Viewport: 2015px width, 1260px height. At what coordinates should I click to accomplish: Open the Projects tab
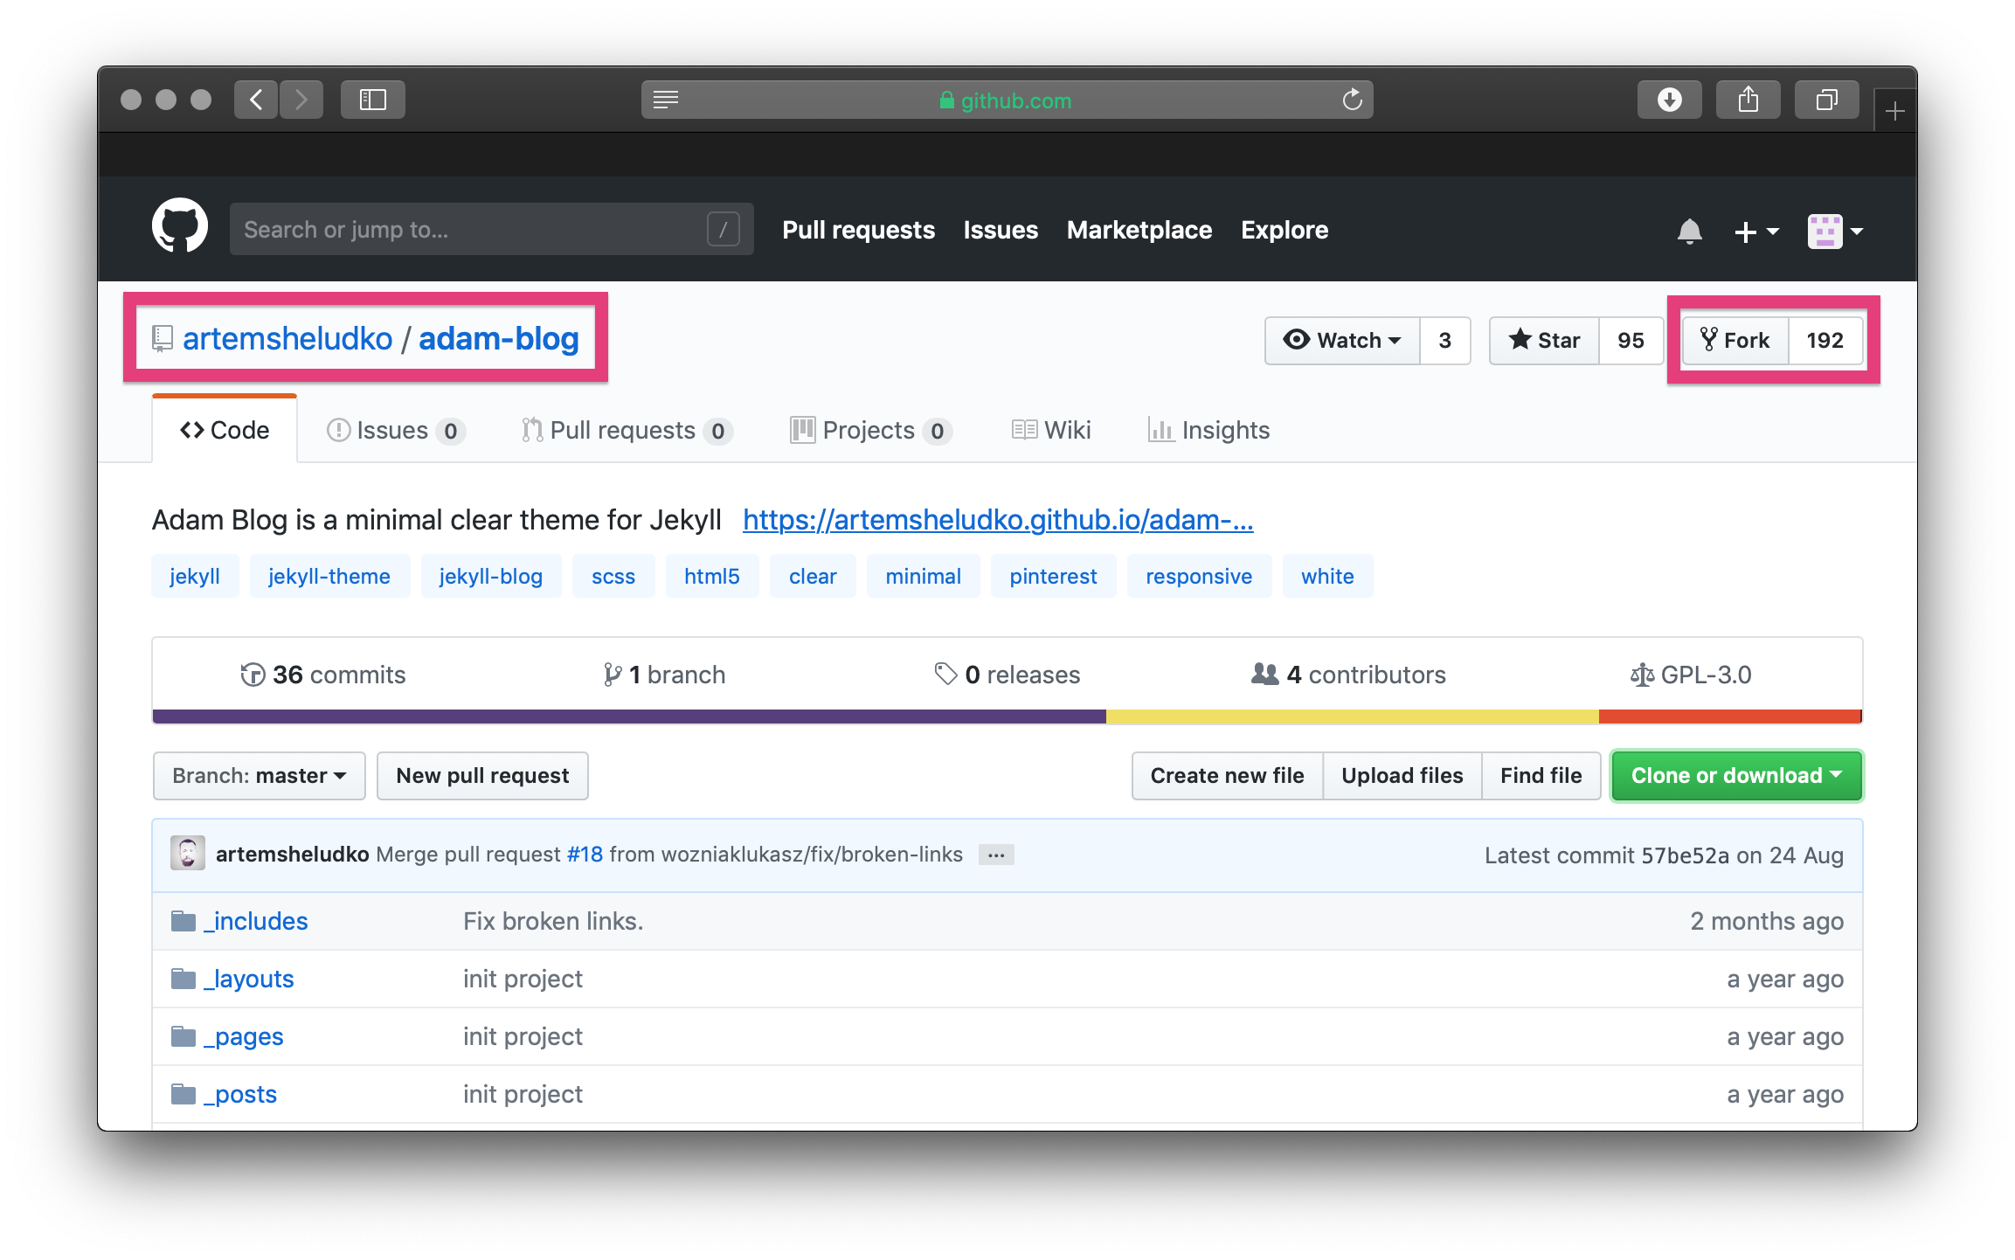pos(871,430)
